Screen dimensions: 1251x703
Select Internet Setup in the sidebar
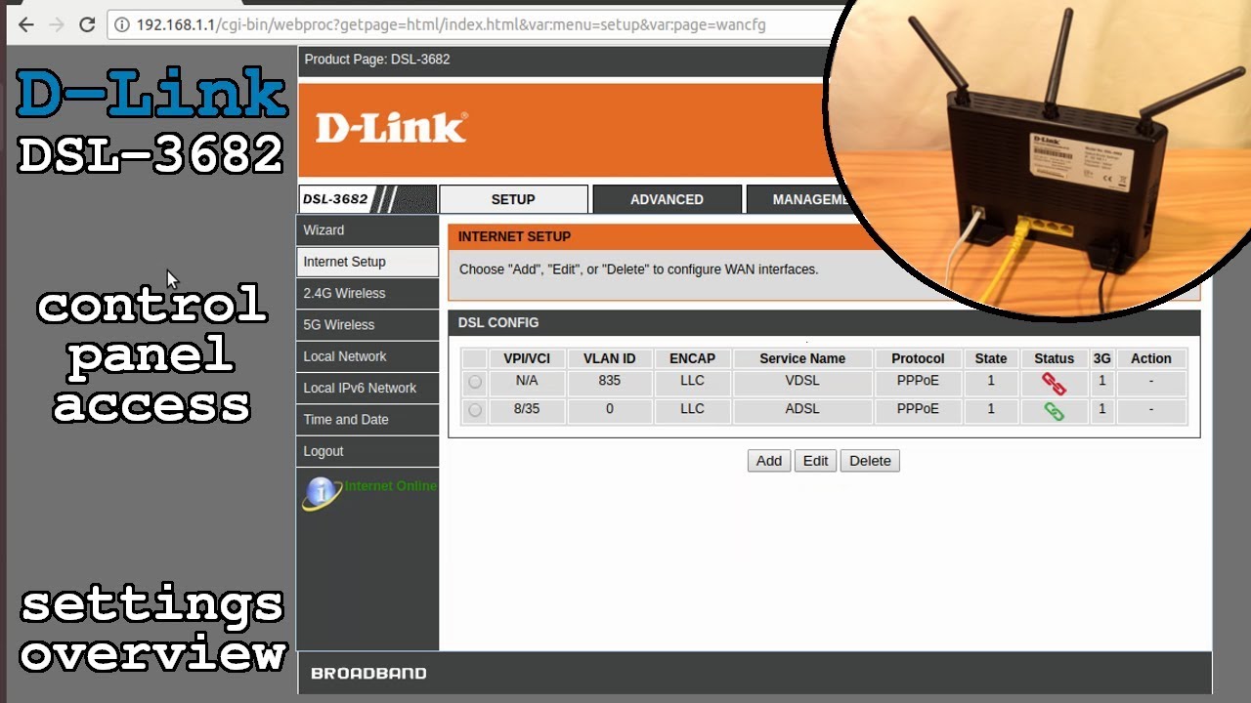pos(367,262)
